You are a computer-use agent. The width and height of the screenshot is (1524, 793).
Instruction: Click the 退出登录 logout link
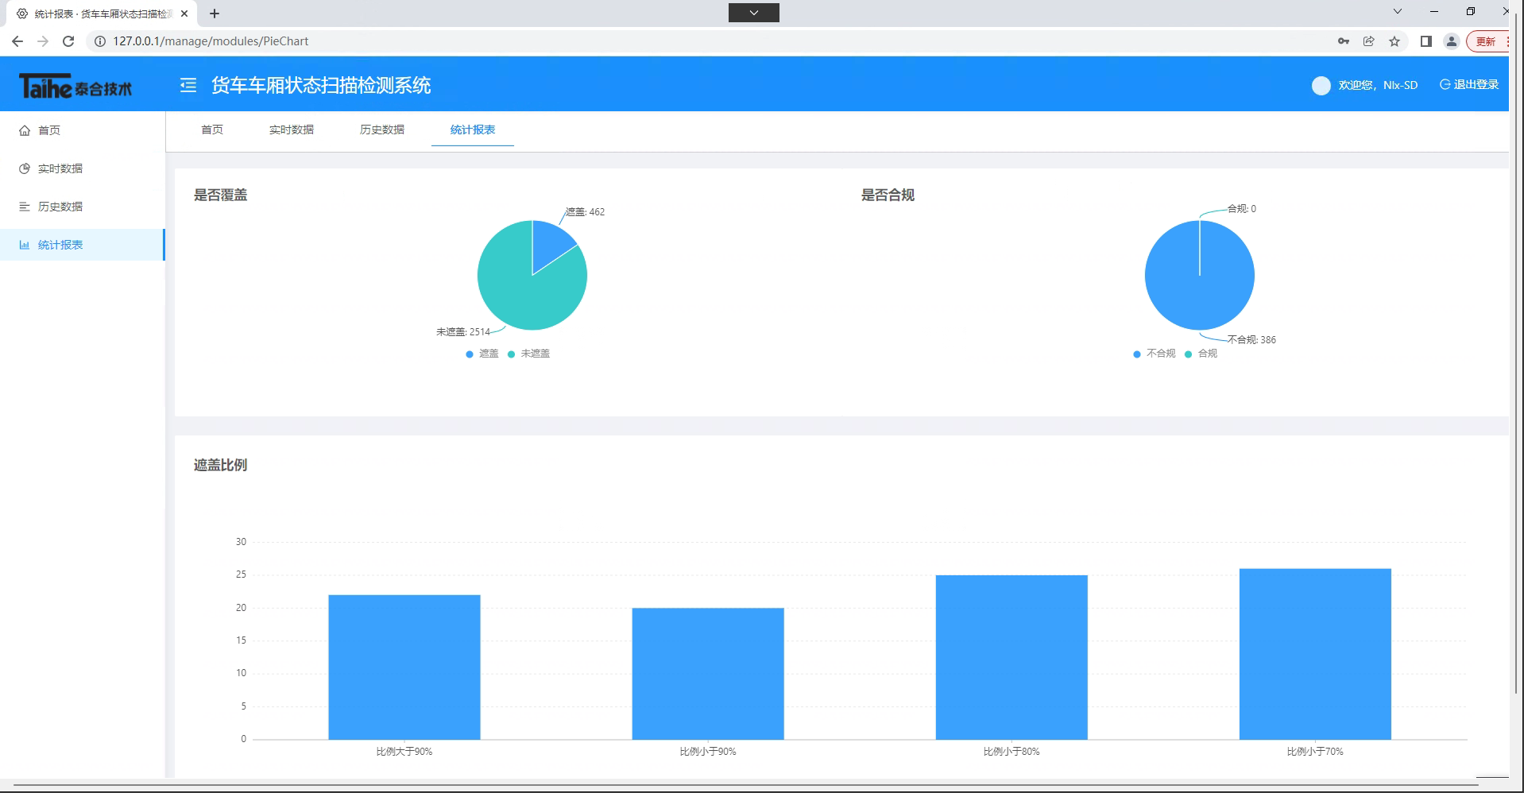(x=1469, y=85)
